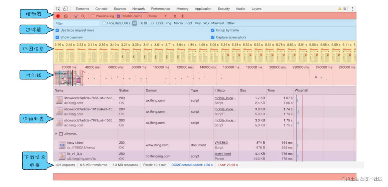Image resolution: width=388 pixels, height=187 pixels.
Task: Sort by the Name column header
Action: coord(86,90)
